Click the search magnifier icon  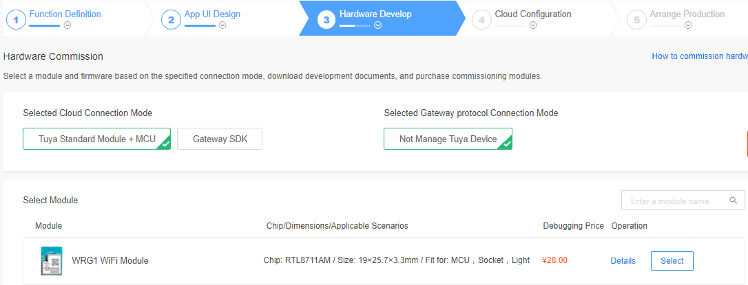point(734,201)
